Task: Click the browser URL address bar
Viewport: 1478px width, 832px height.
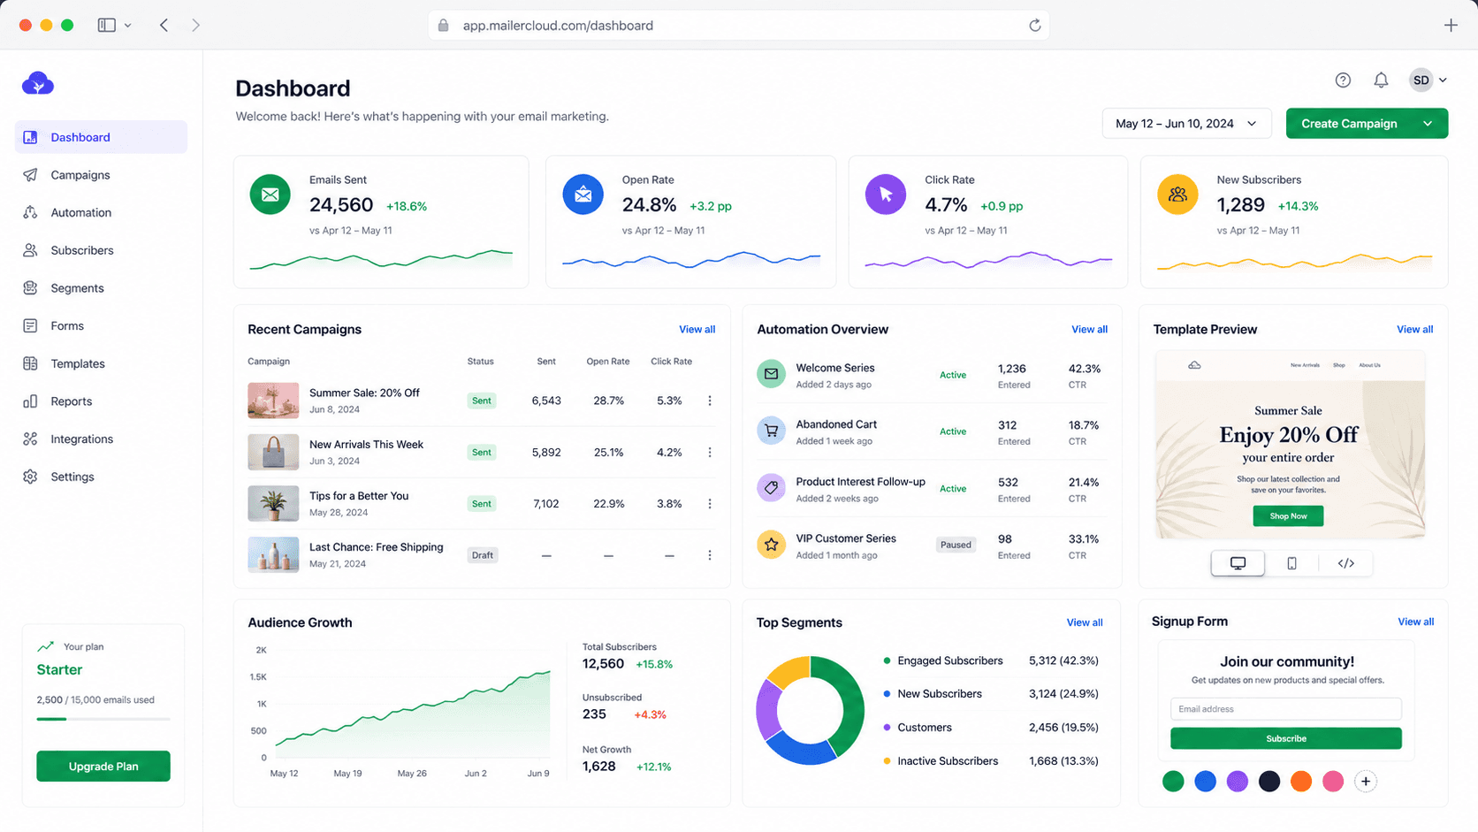Action: 738,26
